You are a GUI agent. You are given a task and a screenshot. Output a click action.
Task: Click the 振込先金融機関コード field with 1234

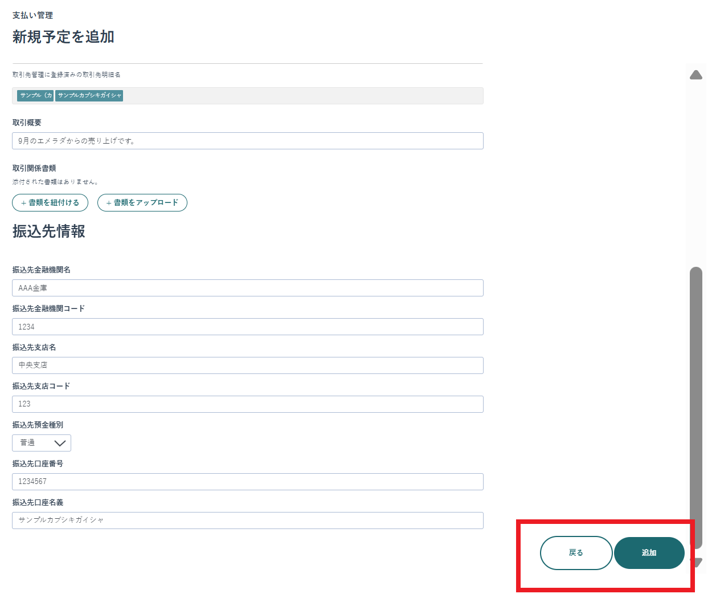pos(247,327)
